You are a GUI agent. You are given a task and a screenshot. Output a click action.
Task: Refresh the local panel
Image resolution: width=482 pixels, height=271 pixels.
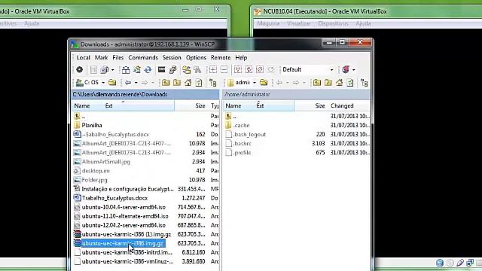tap(199, 82)
